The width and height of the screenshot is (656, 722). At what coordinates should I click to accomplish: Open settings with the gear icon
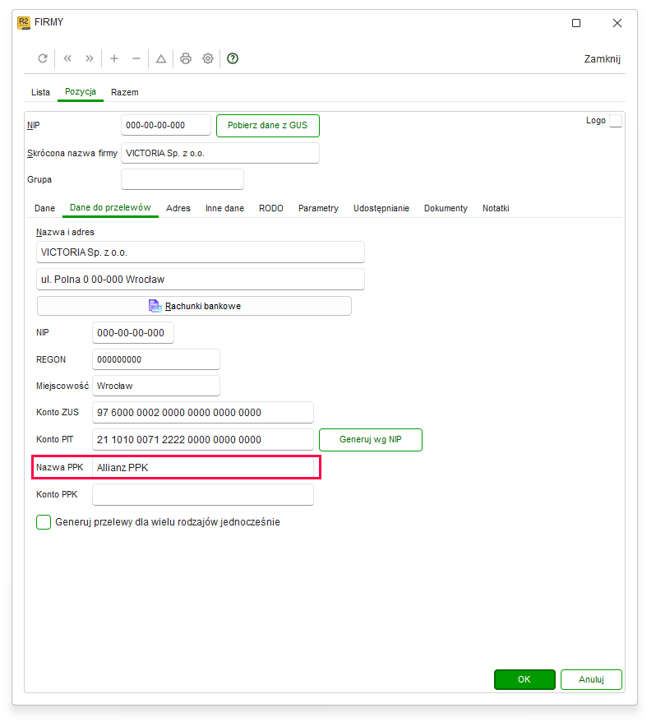point(208,58)
